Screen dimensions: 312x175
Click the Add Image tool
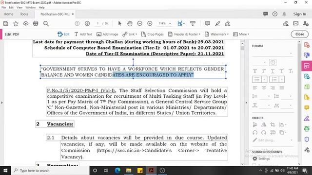coord(107,34)
